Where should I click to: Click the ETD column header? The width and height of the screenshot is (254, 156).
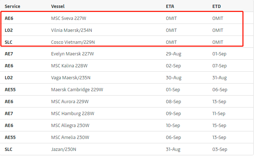pos(217,7)
